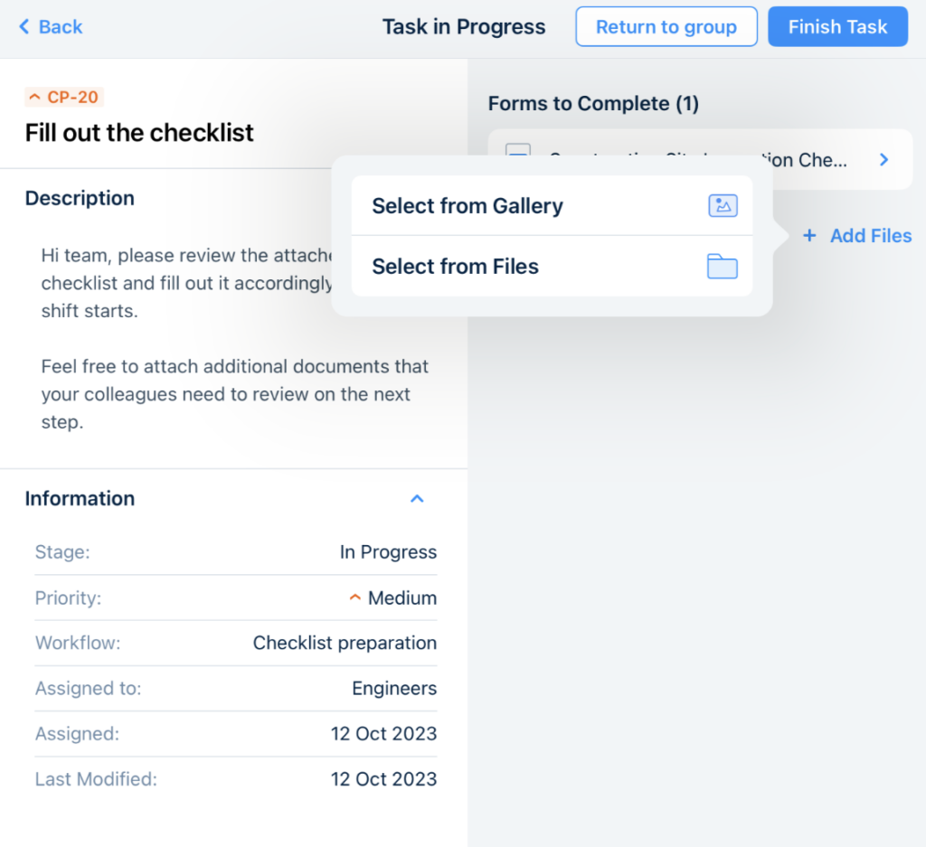
Task: Click the Information section header
Action: click(80, 499)
